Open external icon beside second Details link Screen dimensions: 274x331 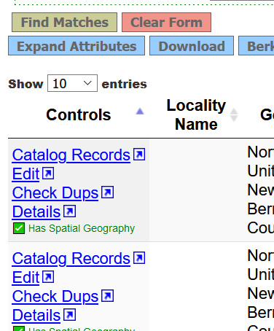point(70,315)
